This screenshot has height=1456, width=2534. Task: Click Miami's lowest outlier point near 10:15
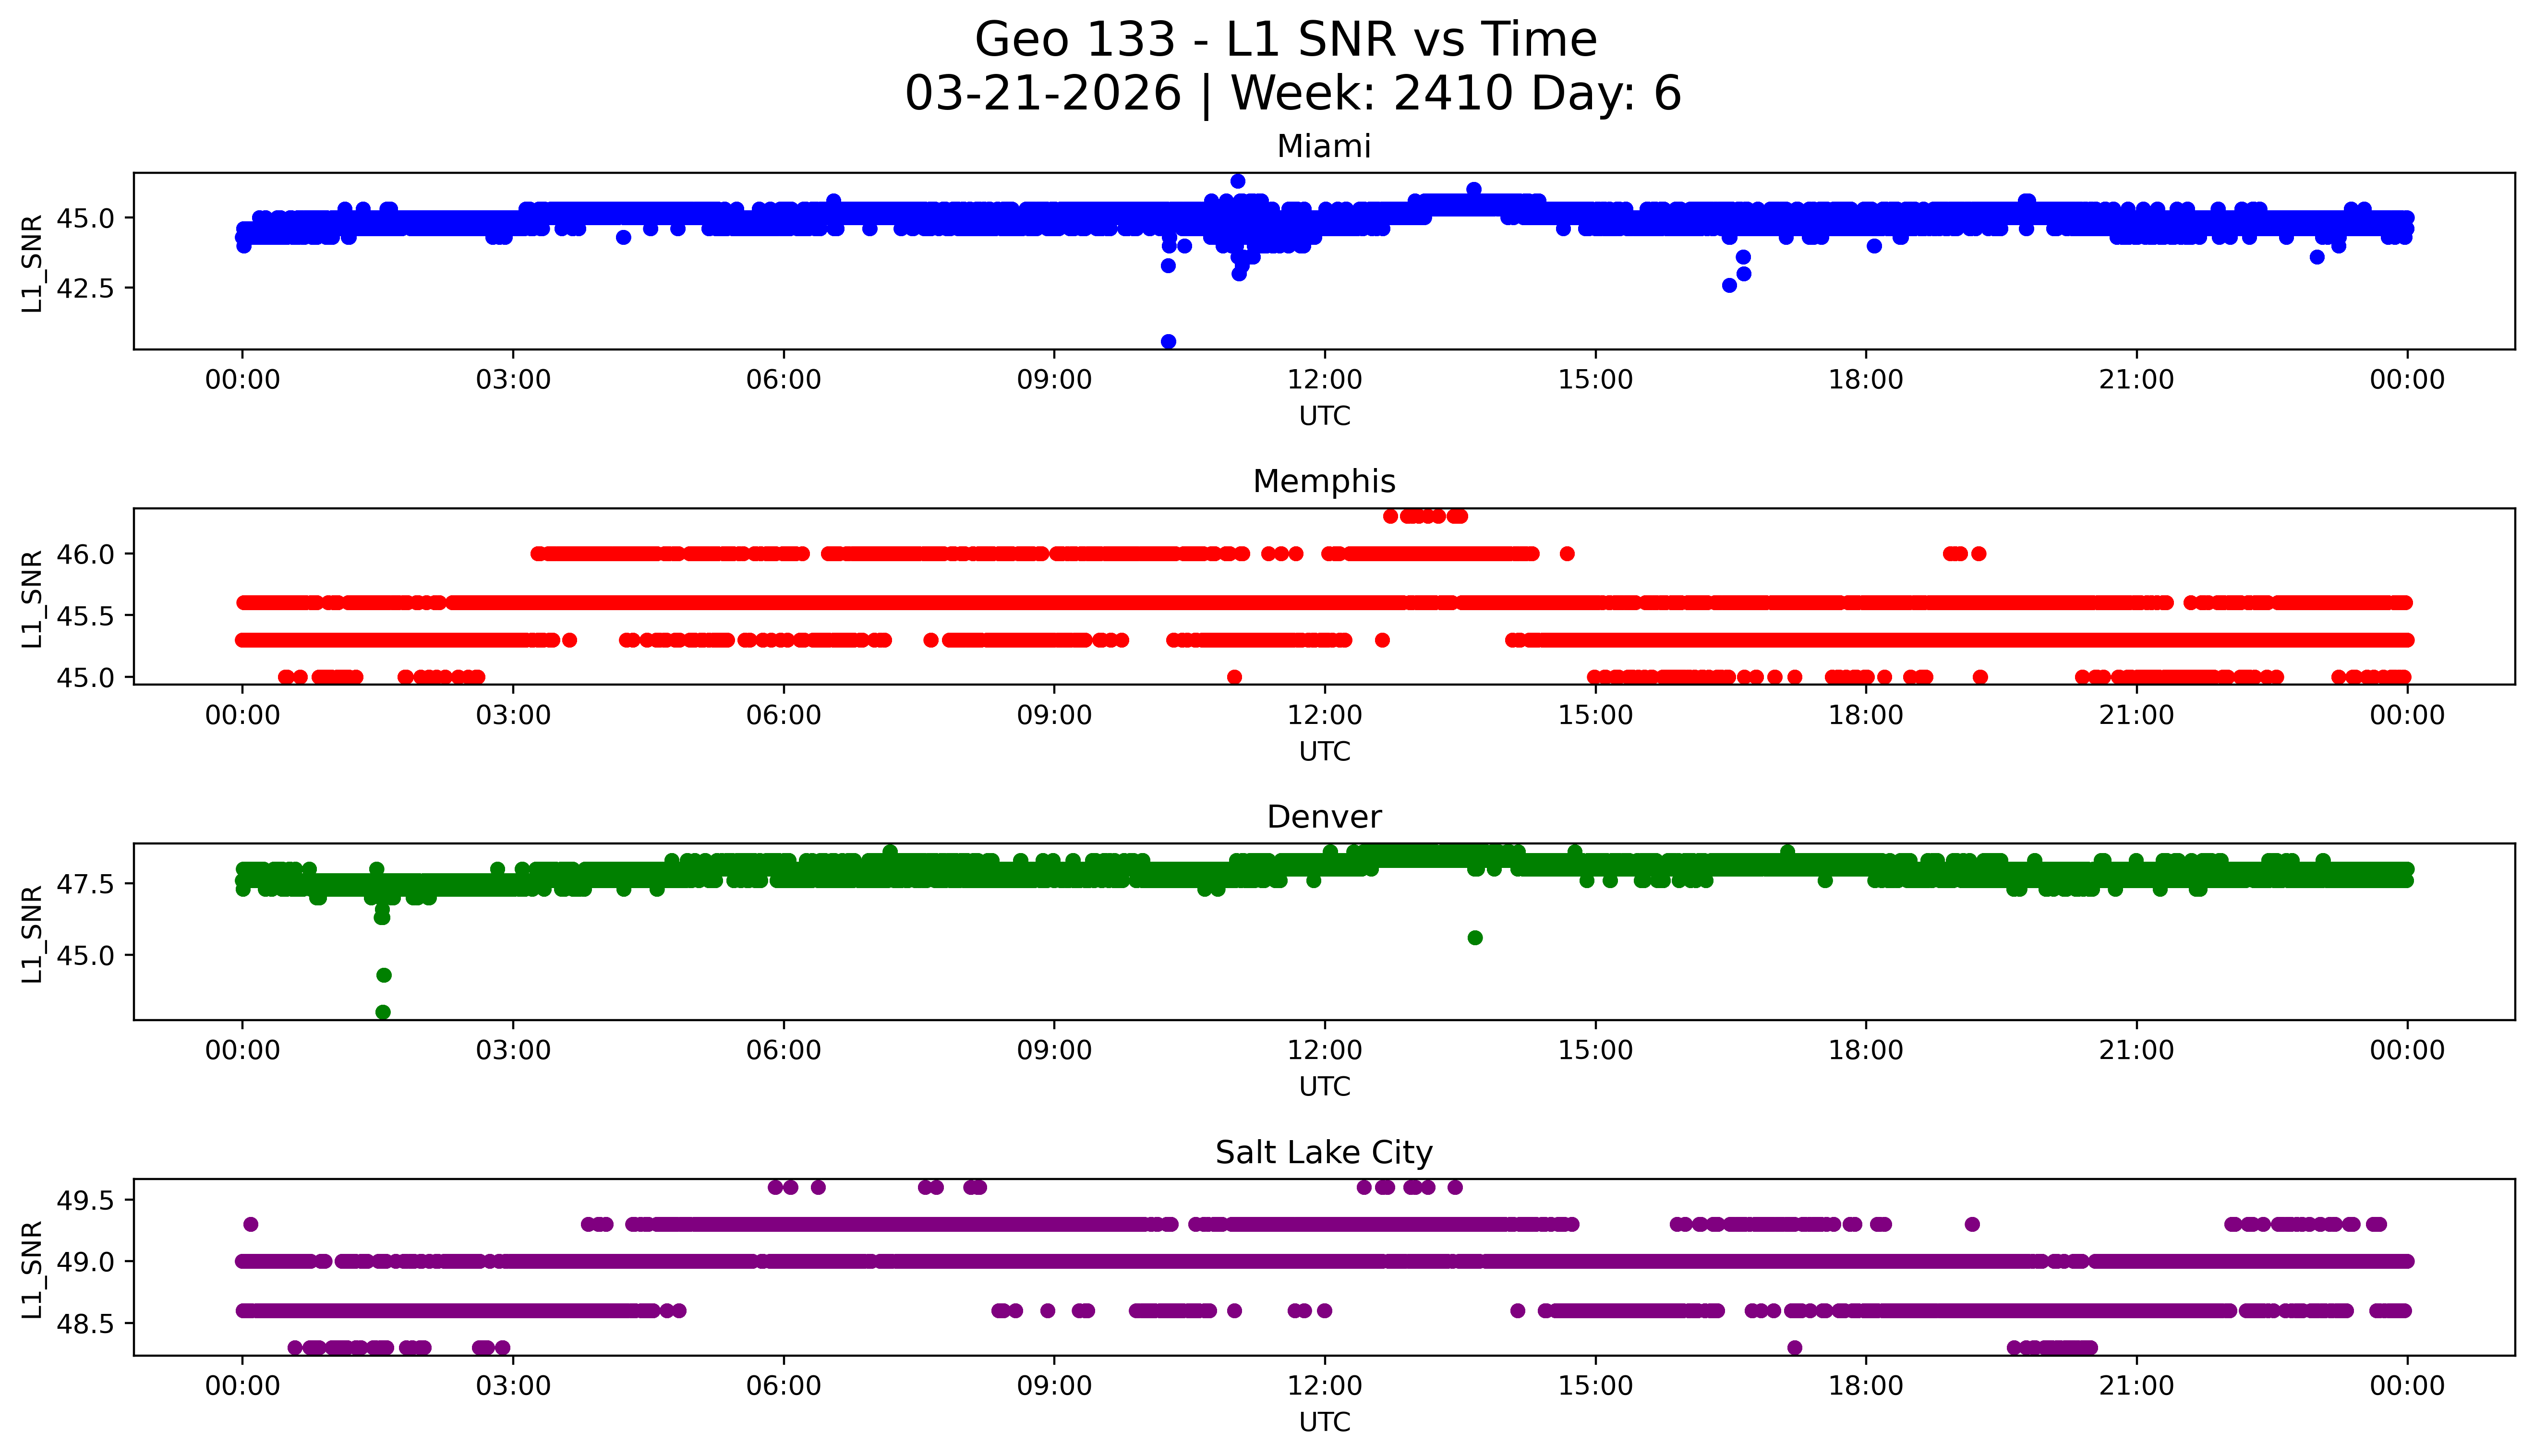pos(1168,341)
